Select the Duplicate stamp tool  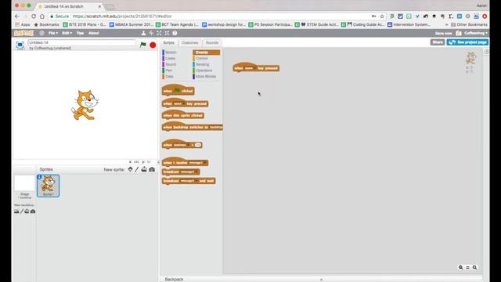point(143,33)
